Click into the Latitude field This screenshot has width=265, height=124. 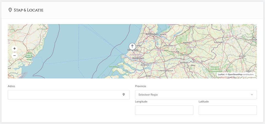[227, 110]
